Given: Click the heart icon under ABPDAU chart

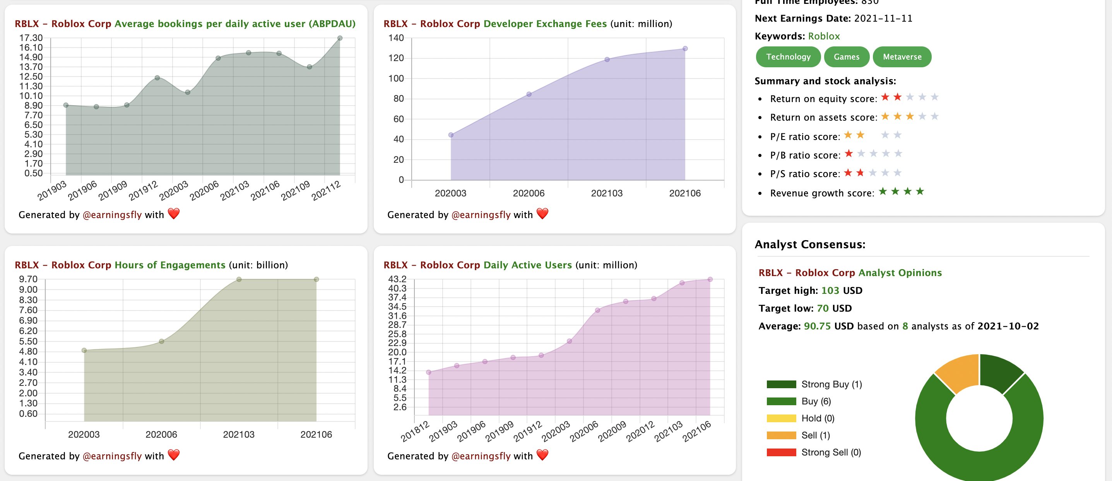Looking at the screenshot, I should pyautogui.click(x=174, y=213).
